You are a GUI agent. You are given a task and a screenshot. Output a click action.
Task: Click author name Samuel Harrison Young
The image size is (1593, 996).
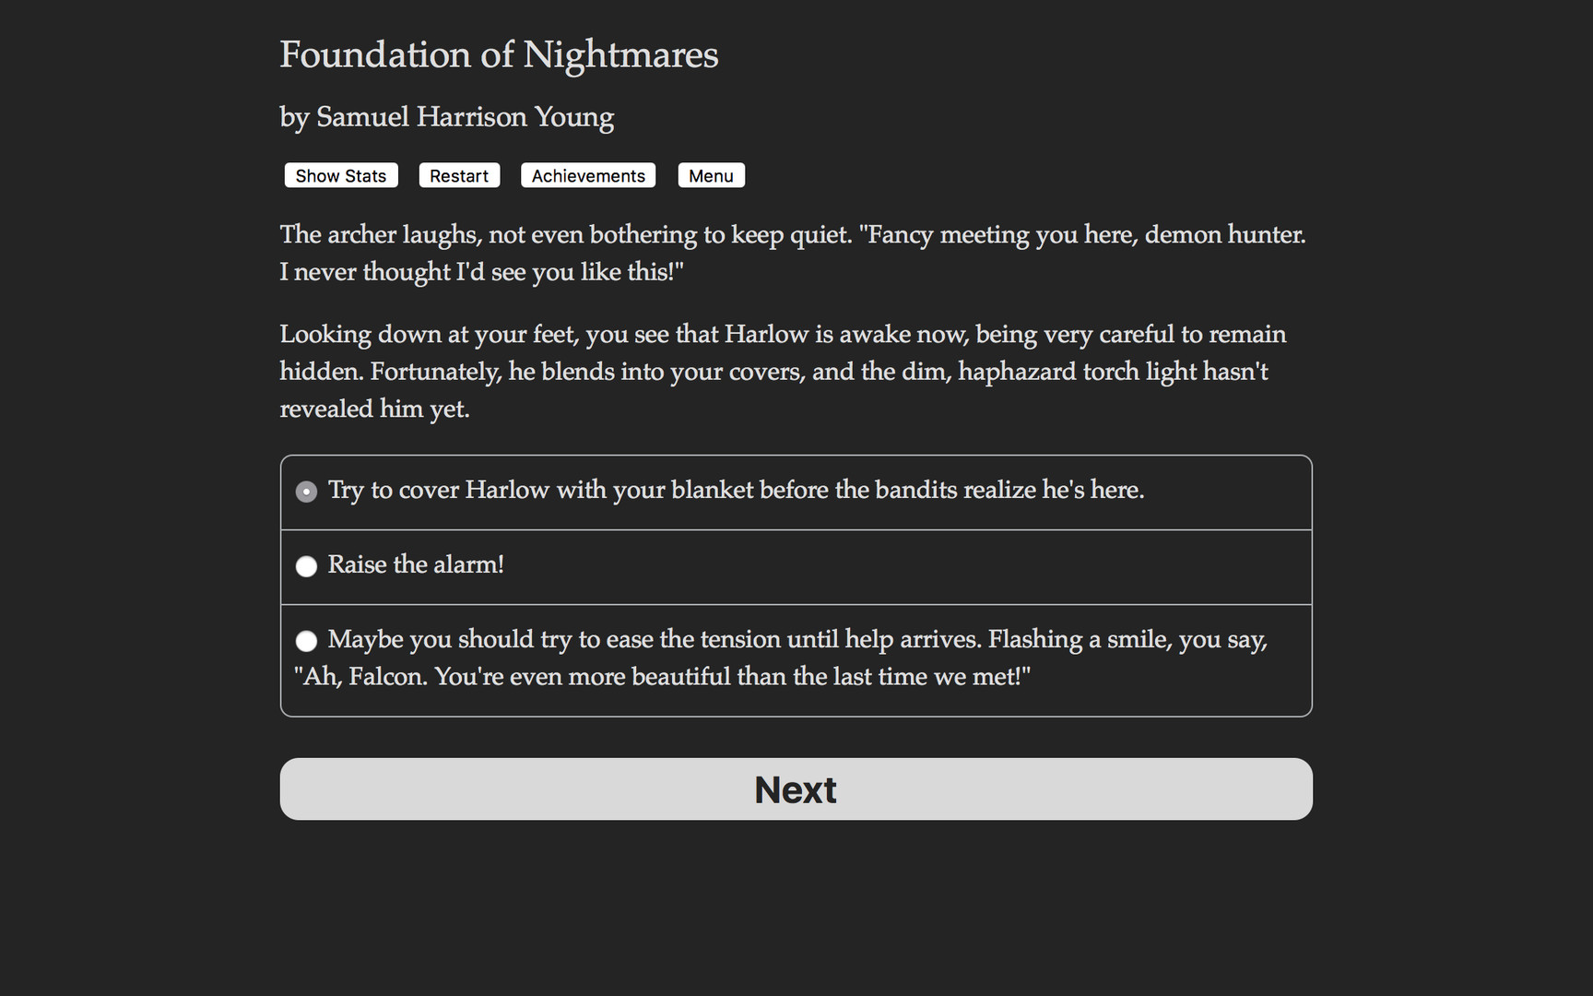pos(446,116)
